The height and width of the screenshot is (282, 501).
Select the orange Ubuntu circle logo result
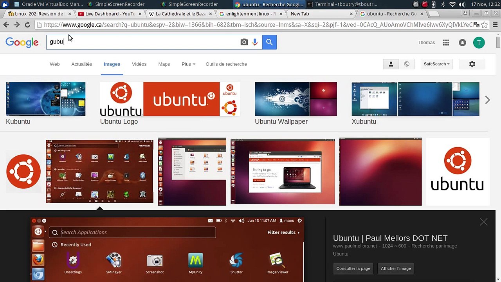(x=23, y=172)
